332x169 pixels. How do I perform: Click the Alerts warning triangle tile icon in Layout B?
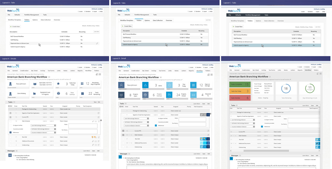[145, 85]
